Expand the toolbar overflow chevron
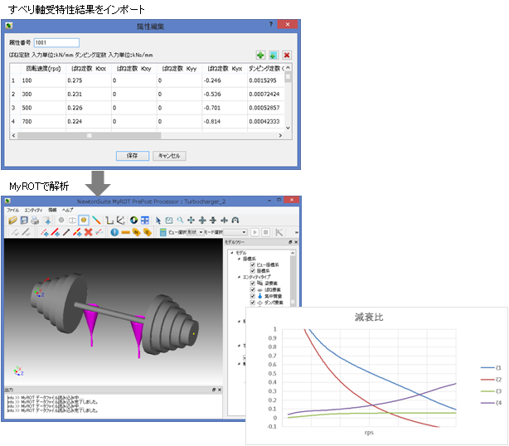 [296, 232]
